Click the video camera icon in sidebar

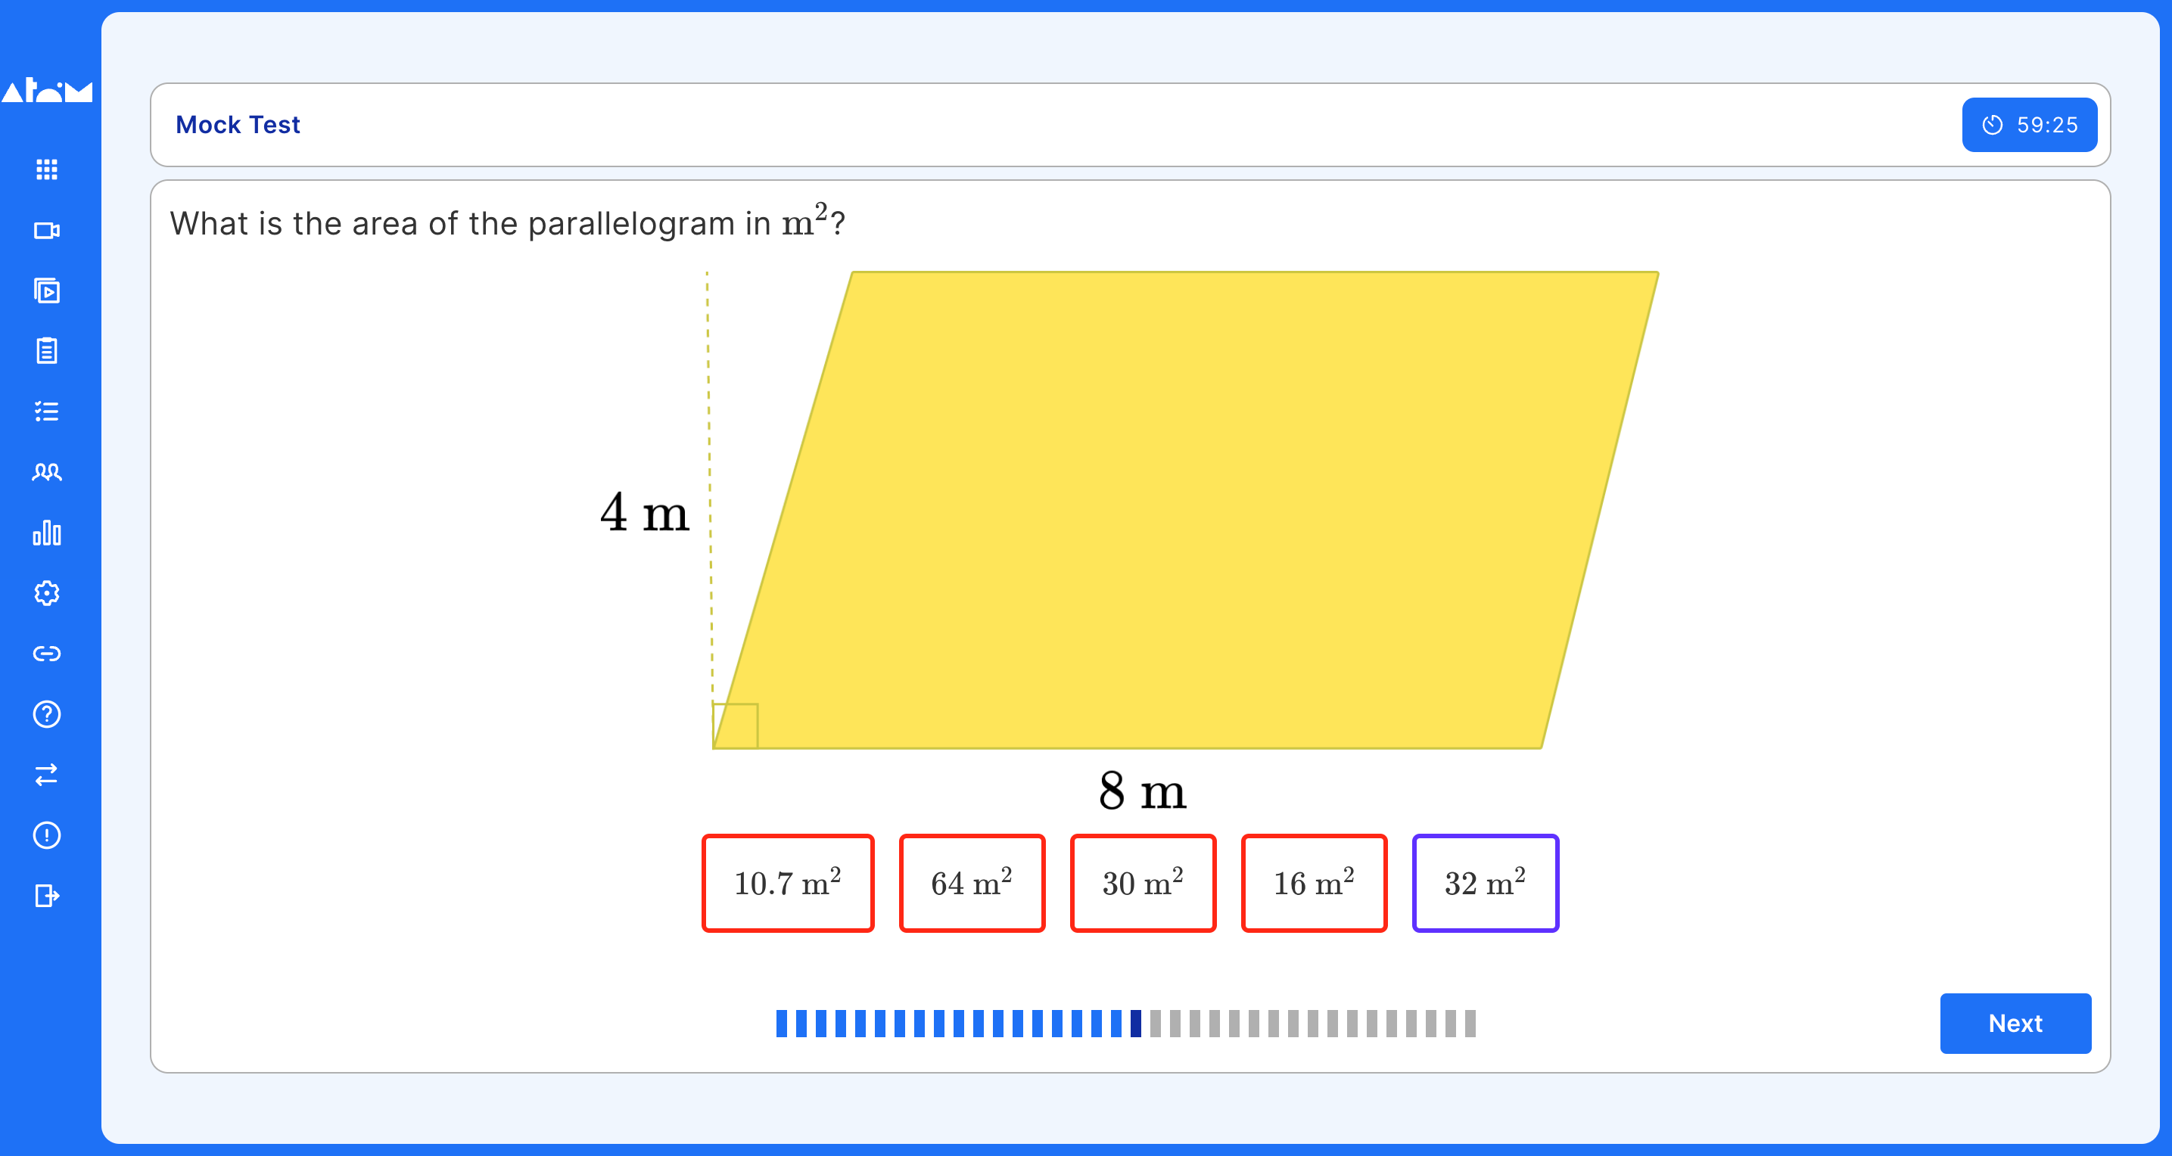pyautogui.click(x=49, y=230)
